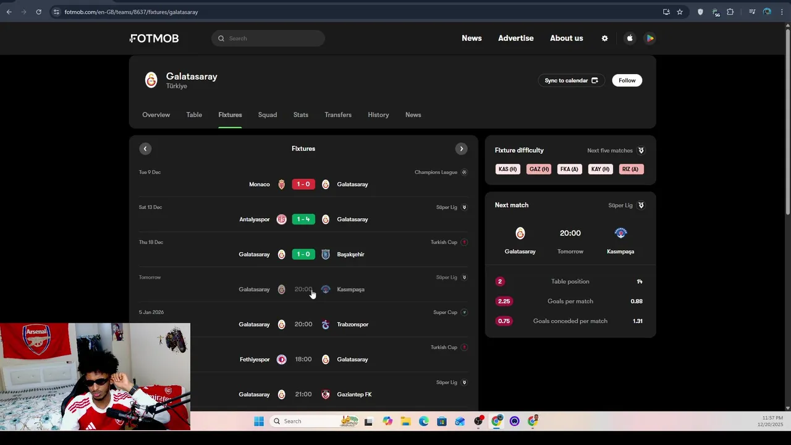Viewport: 791px width, 445px height.
Task: Select FKA (A) difficulty chip
Action: [x=569, y=169]
